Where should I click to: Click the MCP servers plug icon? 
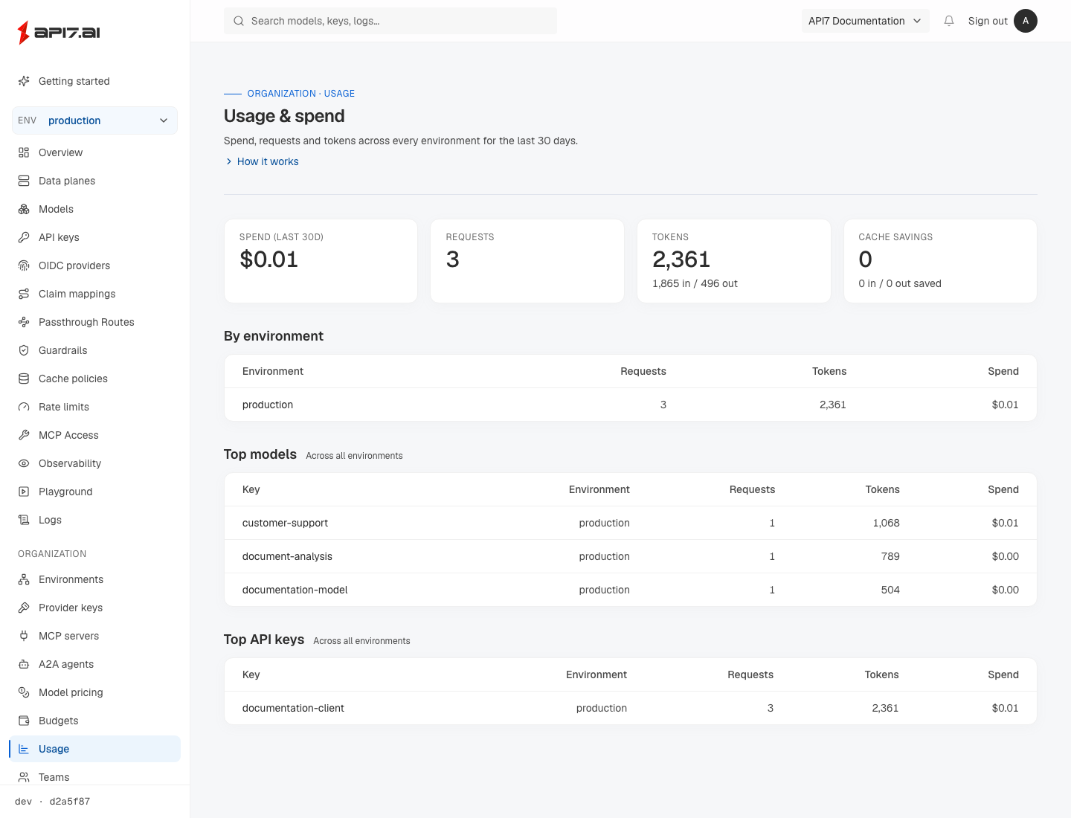(x=24, y=636)
